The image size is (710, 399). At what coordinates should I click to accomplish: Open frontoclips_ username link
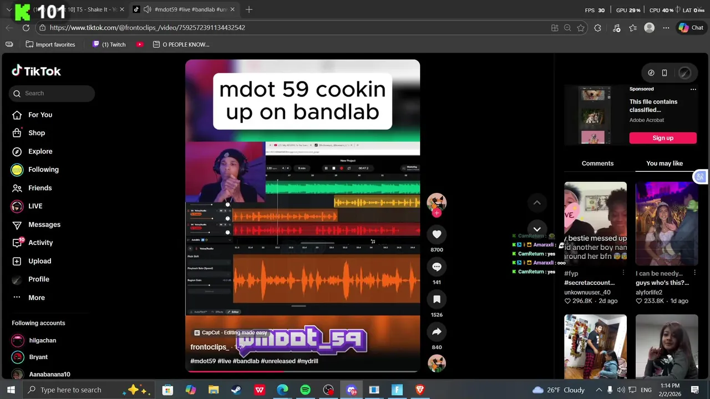tap(210, 347)
